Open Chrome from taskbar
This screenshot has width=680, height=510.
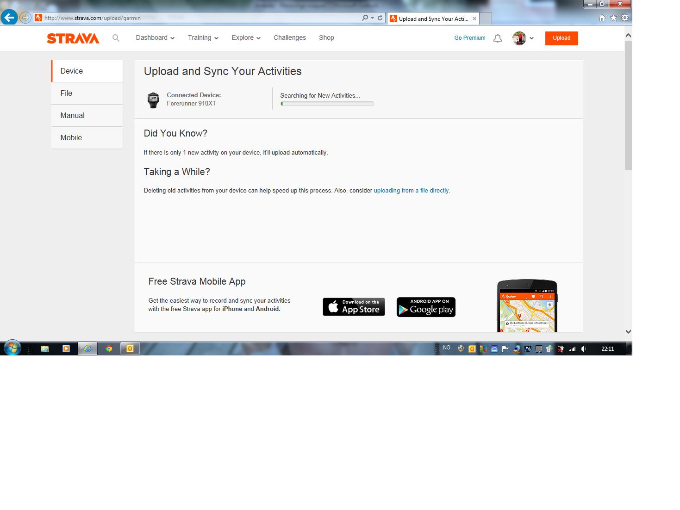109,348
